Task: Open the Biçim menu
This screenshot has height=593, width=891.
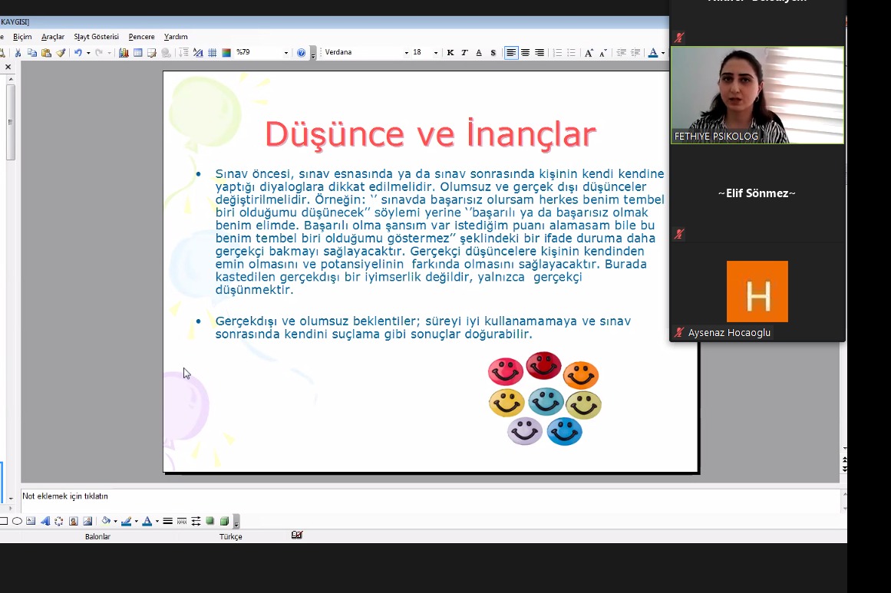Action: pos(22,36)
